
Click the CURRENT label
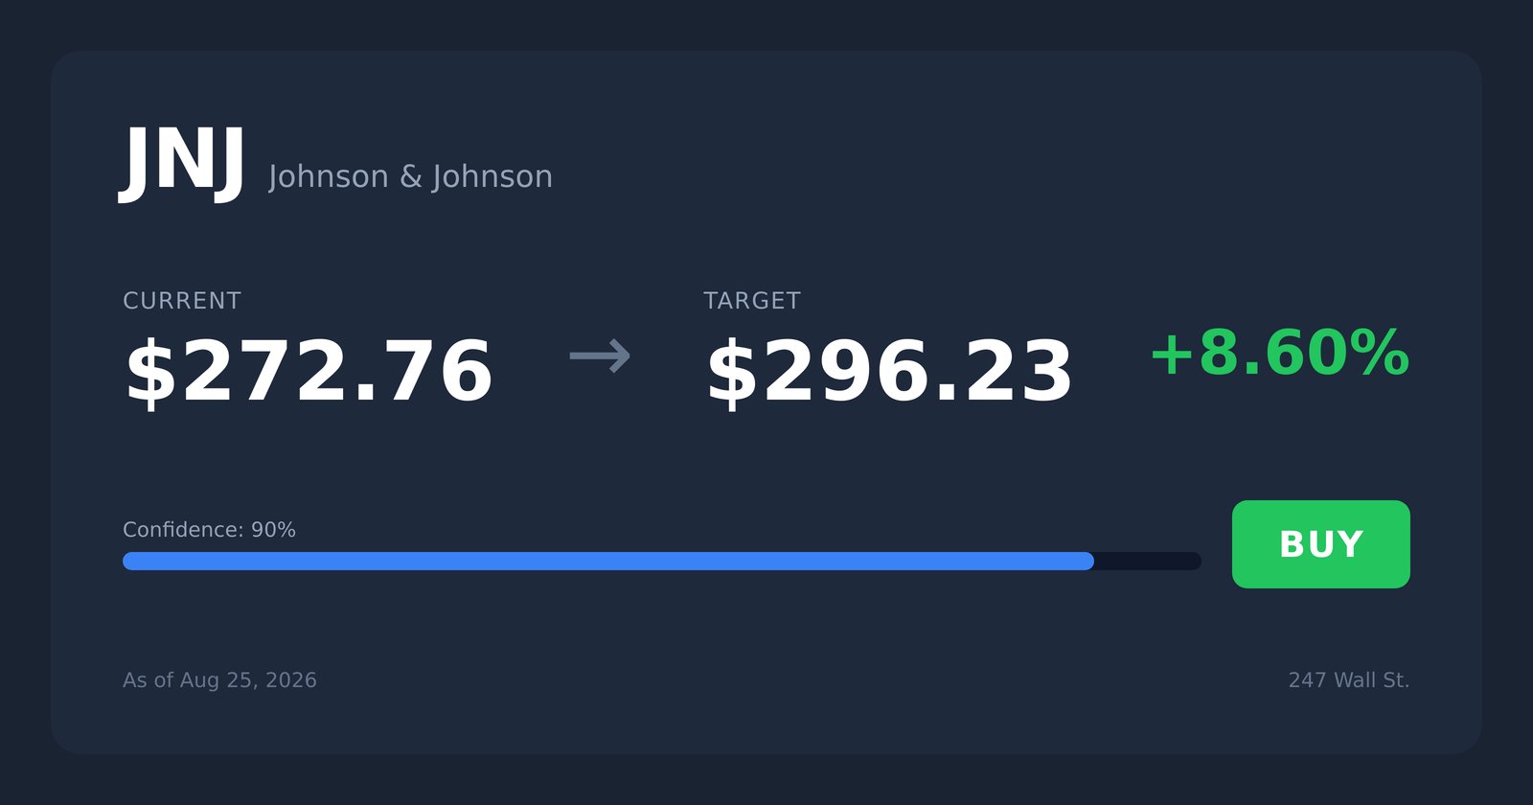coord(182,301)
